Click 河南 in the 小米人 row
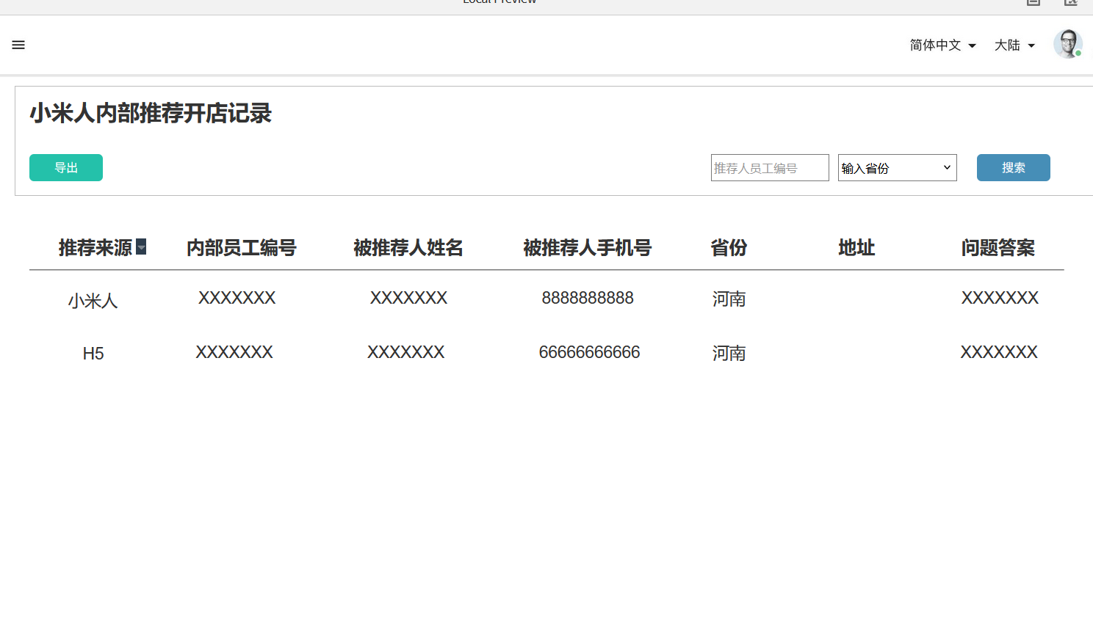 pyautogui.click(x=729, y=299)
